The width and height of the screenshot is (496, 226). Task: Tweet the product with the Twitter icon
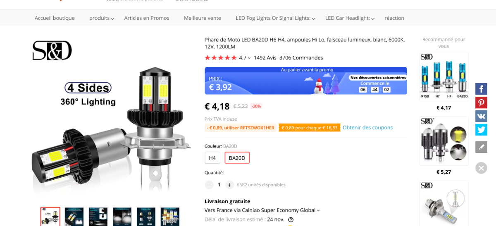(x=481, y=130)
